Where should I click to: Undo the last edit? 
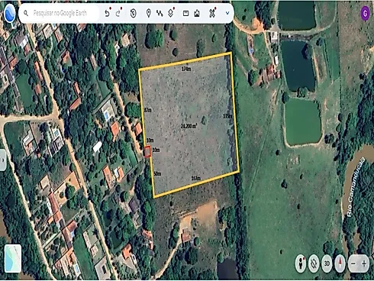[x=108, y=13]
